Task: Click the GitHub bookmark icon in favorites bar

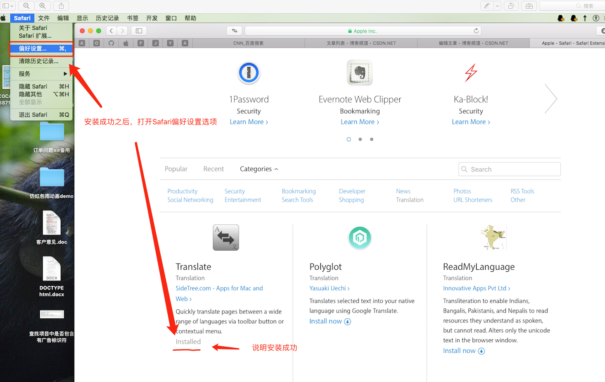Action: 112,43
